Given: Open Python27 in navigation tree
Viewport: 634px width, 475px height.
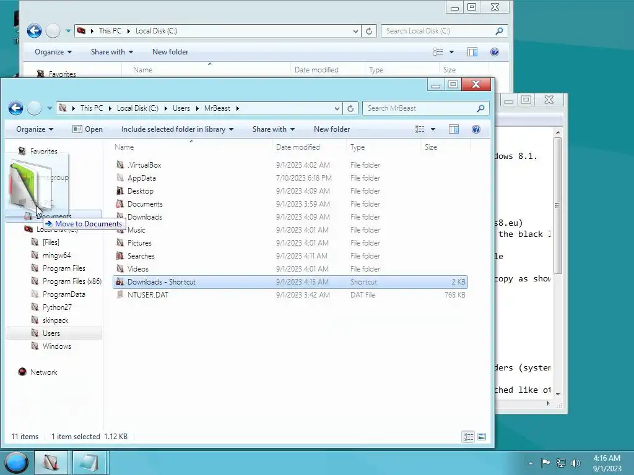Looking at the screenshot, I should tap(57, 307).
